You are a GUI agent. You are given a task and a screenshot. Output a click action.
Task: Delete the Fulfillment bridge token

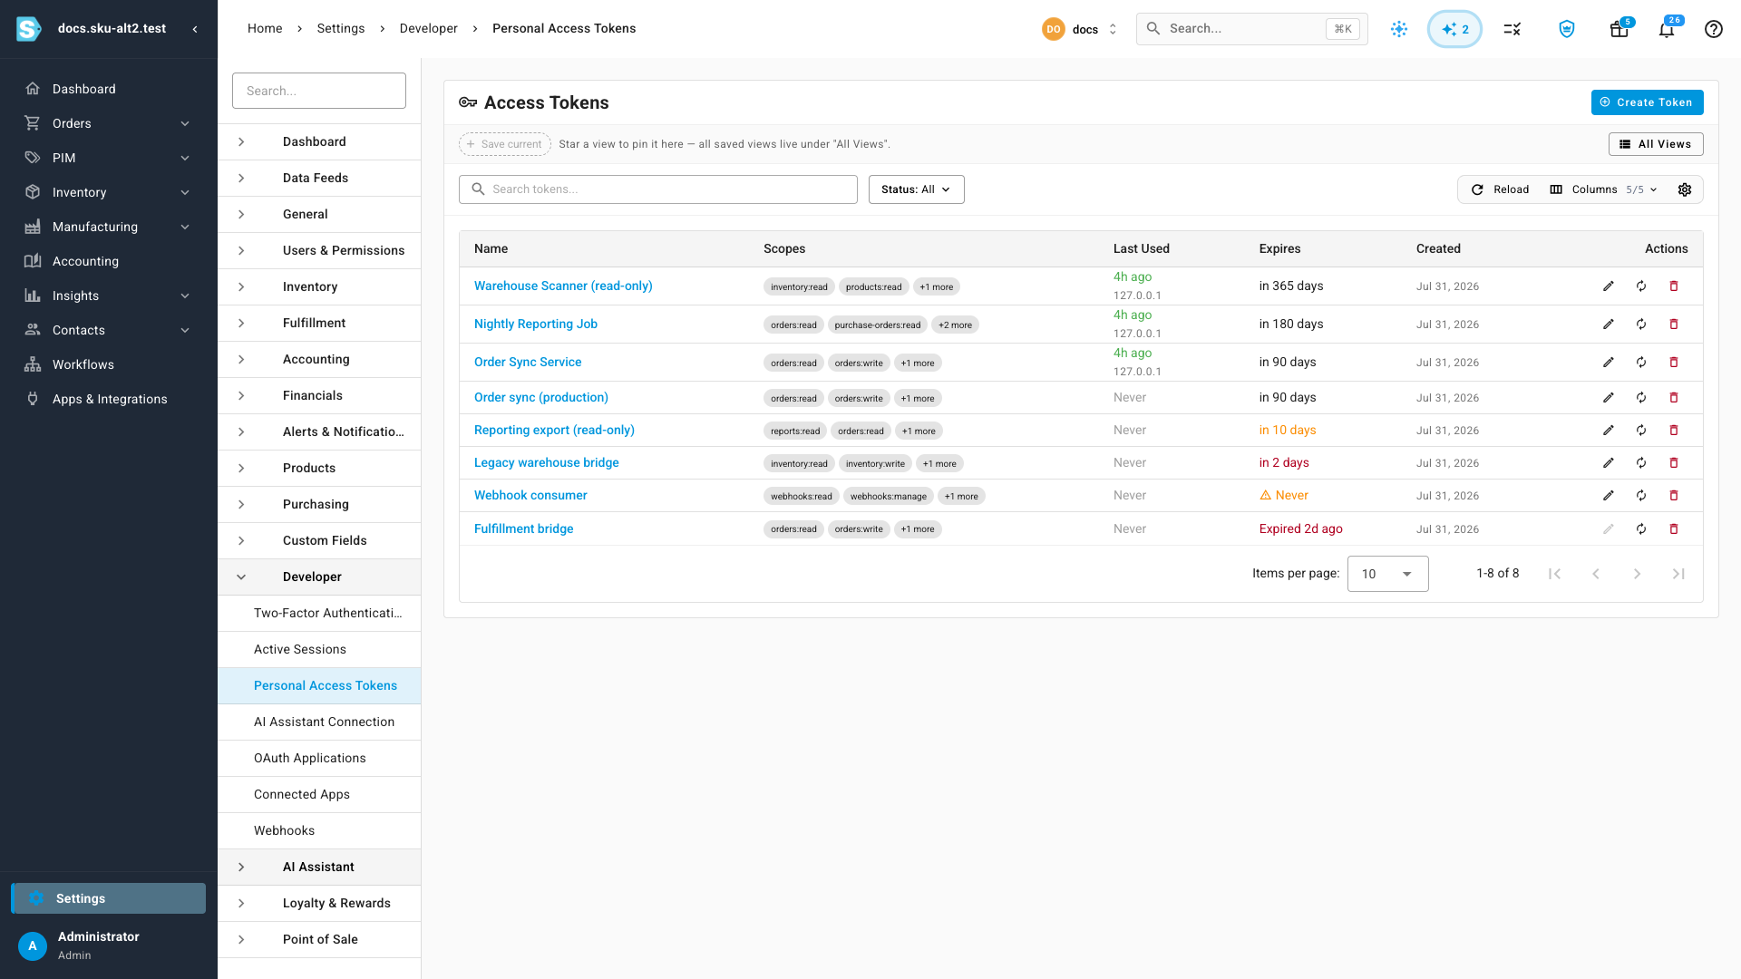(x=1674, y=529)
